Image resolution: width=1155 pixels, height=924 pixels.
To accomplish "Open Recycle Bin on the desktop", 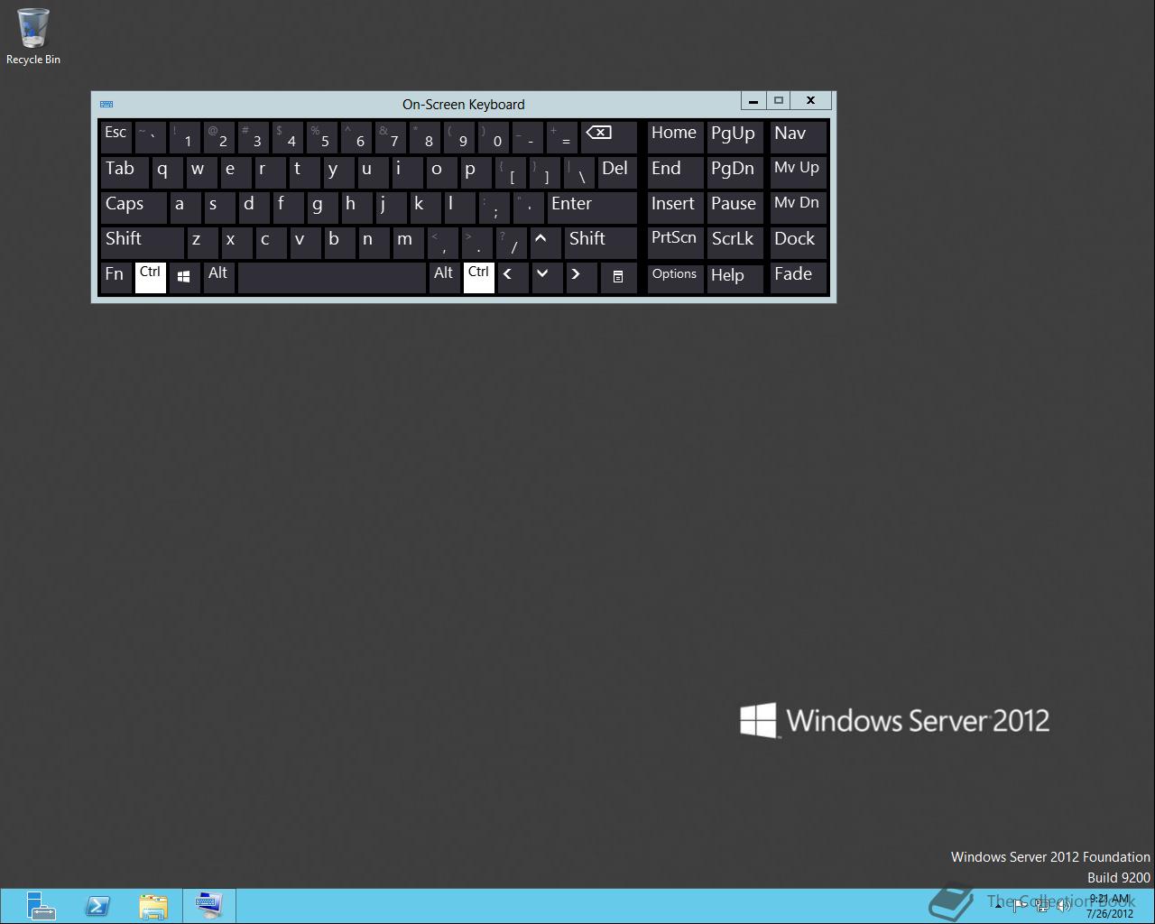I will (33, 36).
